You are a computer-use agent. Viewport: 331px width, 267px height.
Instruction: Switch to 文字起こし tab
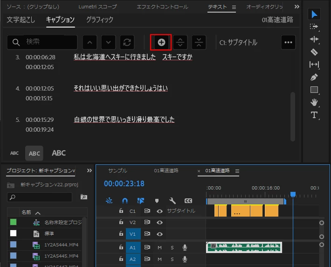click(21, 20)
